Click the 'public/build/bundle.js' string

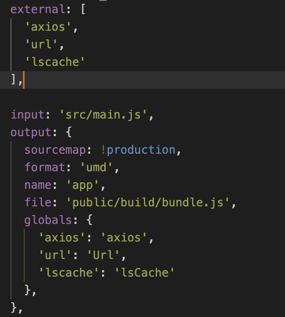click(x=148, y=202)
